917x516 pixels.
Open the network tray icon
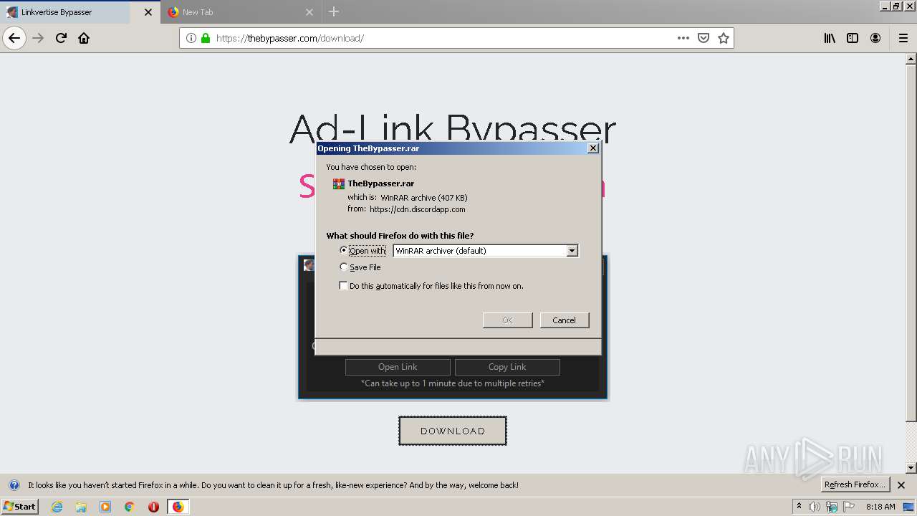coord(832,507)
